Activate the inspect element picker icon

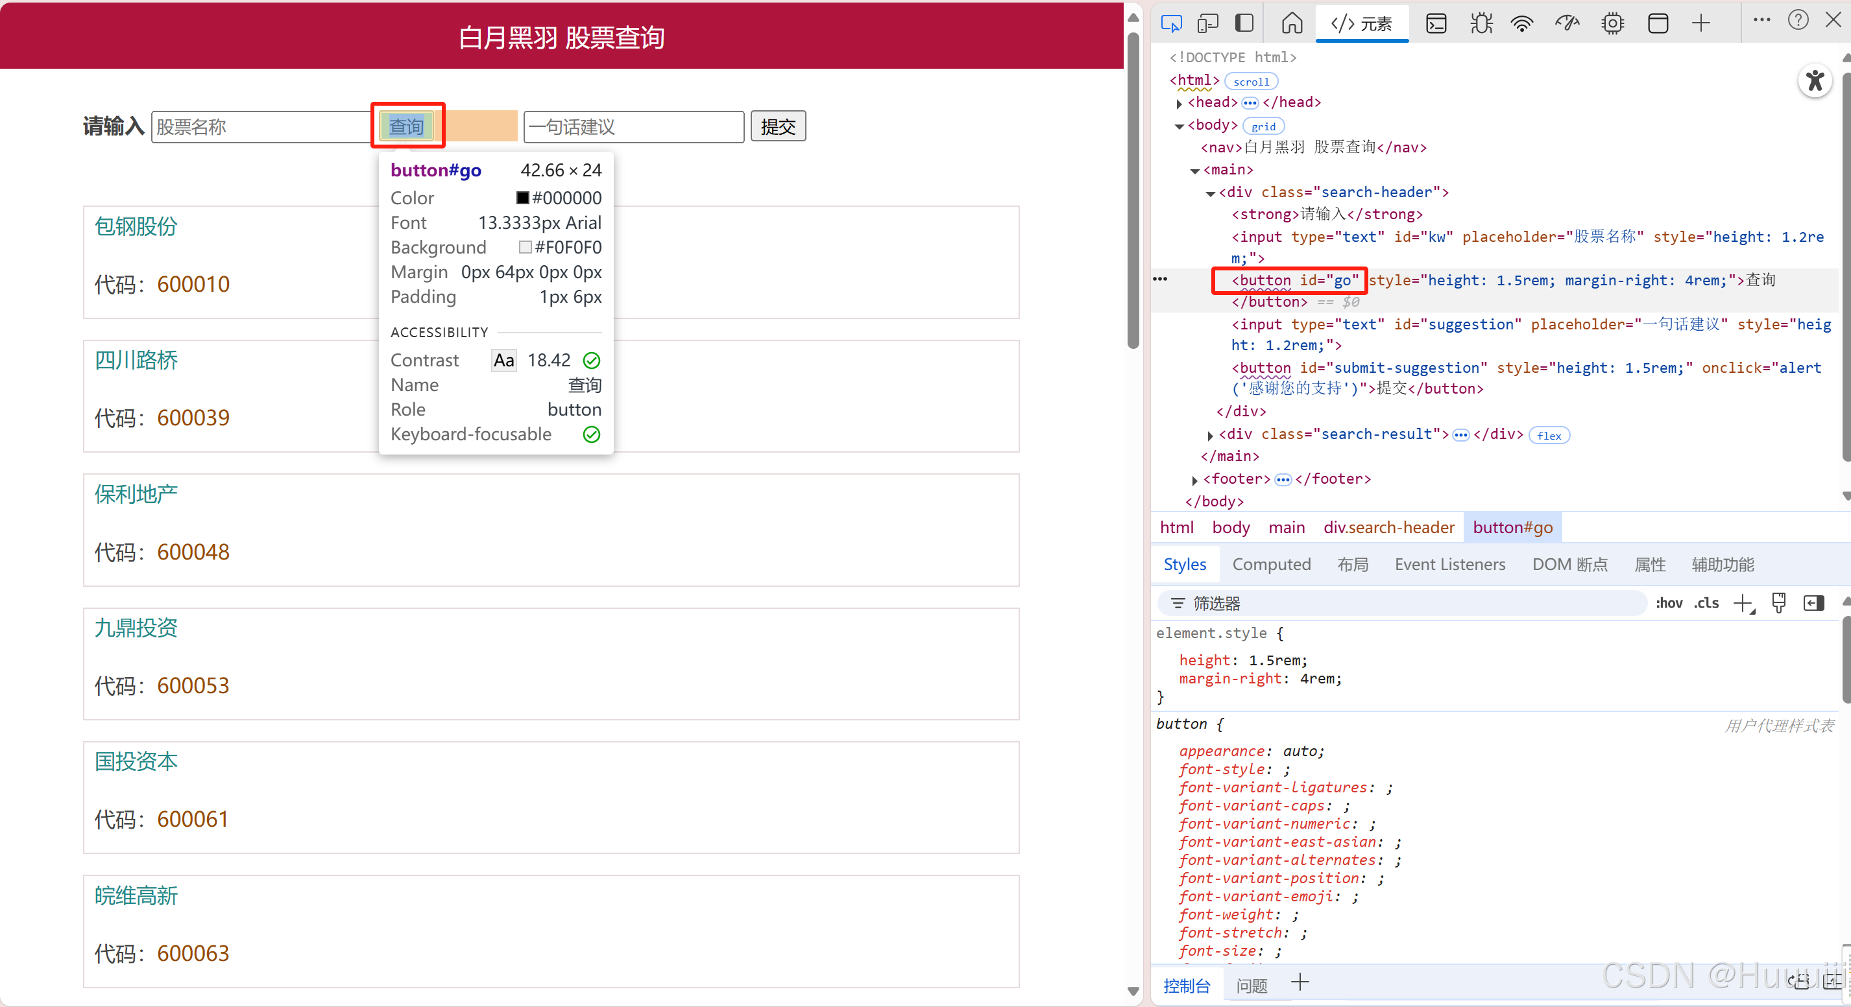[1171, 24]
